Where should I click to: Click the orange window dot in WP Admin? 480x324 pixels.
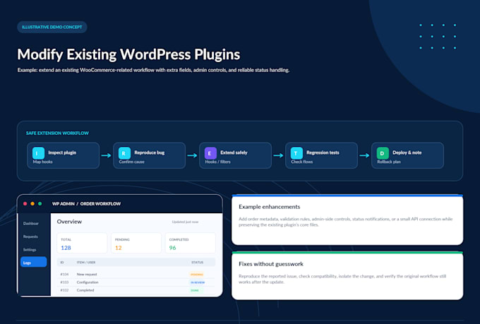coord(32,204)
